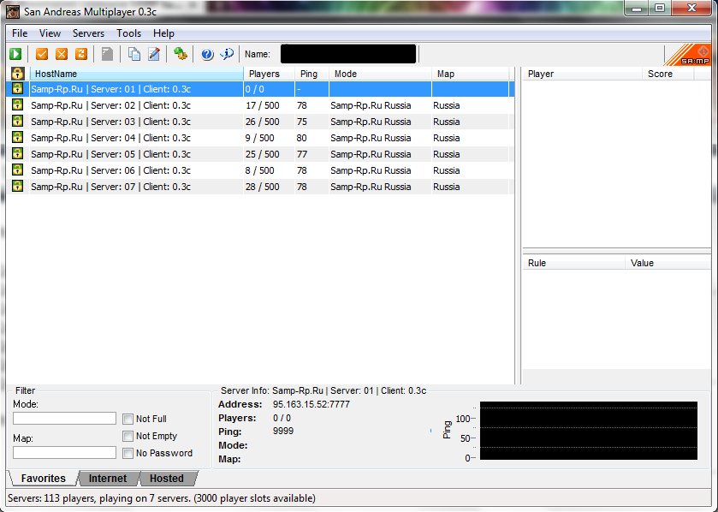Select Samp-Rp.Ru Server: 05 row

click(260, 154)
